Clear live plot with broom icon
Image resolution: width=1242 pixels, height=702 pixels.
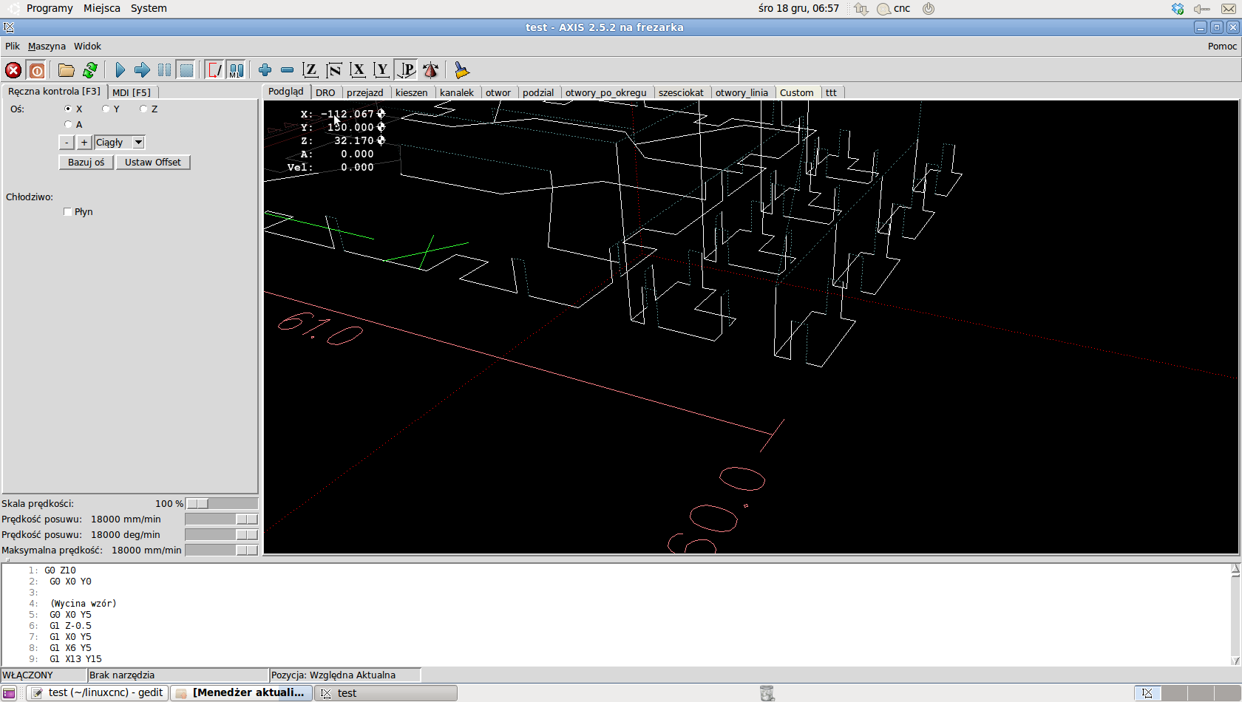(462, 70)
